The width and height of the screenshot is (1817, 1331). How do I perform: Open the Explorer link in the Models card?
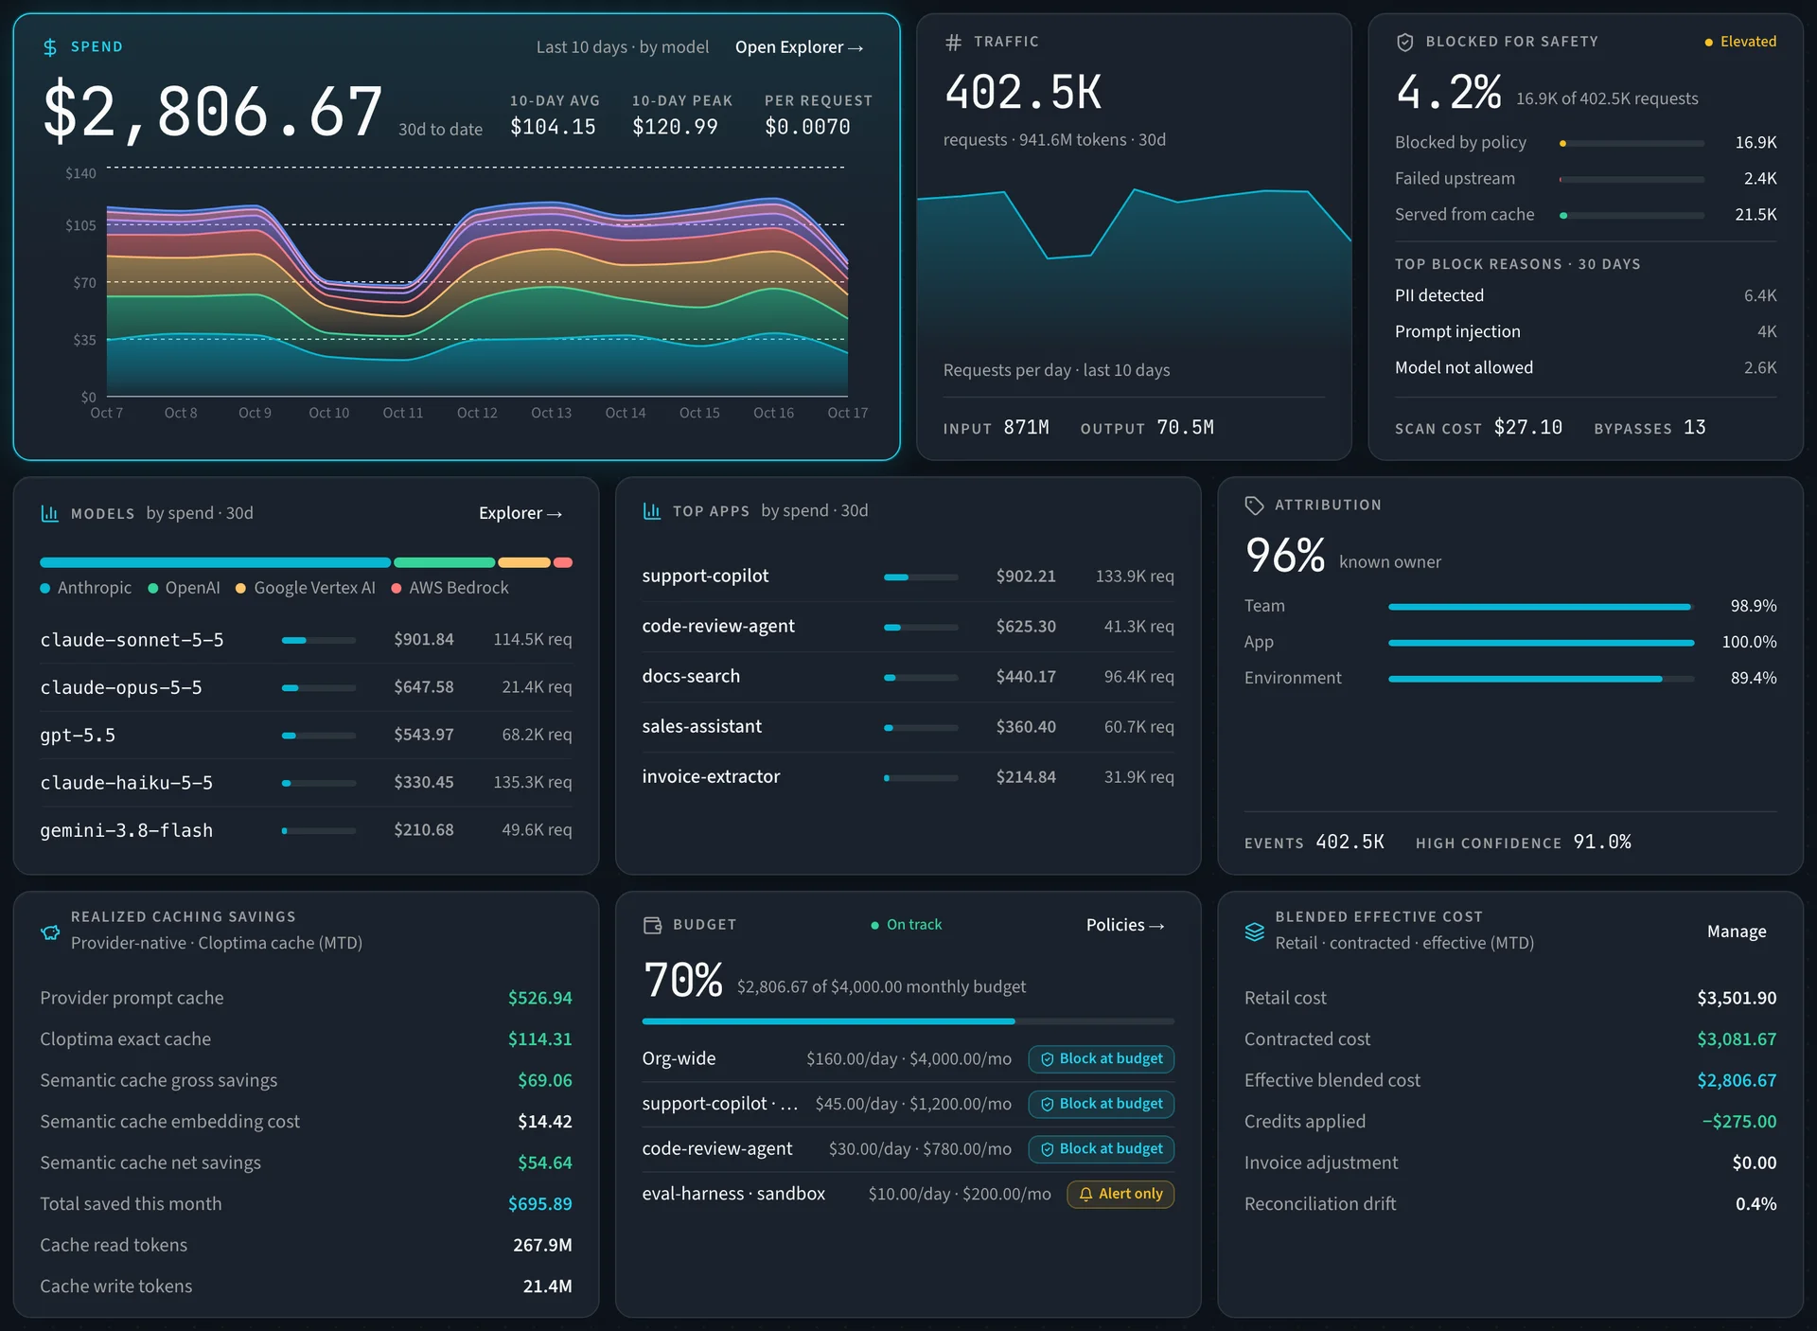pos(520,513)
